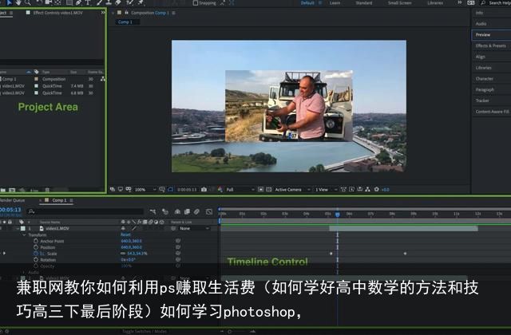This screenshot has height=335, width=511.
Task: Choose the Learn workspace
Action: [335, 3]
